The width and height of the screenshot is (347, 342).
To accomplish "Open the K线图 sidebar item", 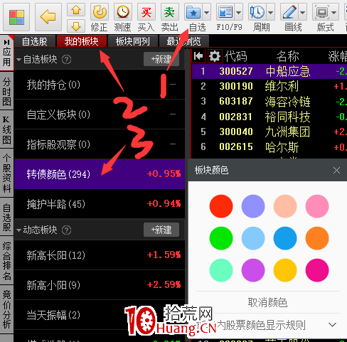I will [x=6, y=130].
